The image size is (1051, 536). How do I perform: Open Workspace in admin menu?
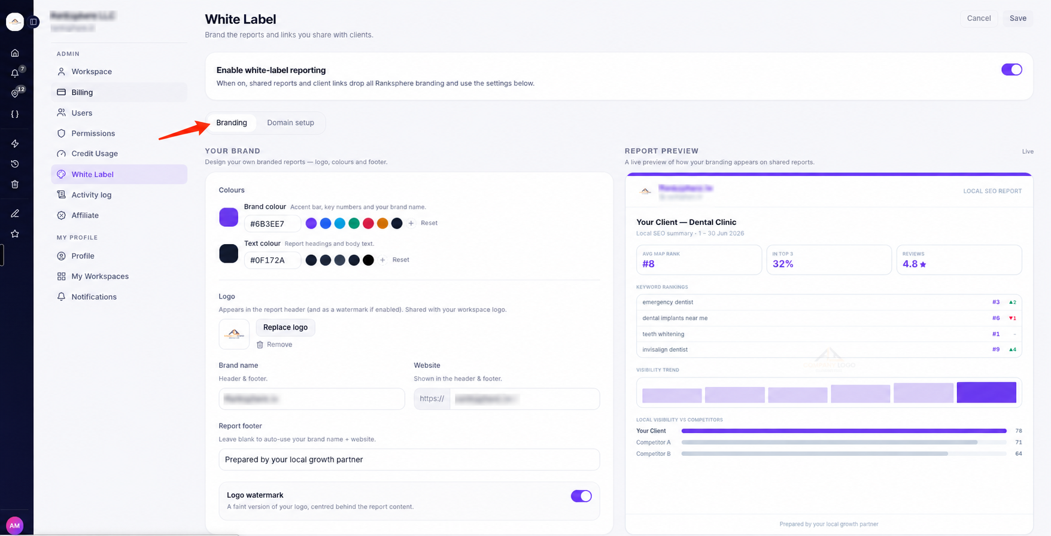point(119,72)
